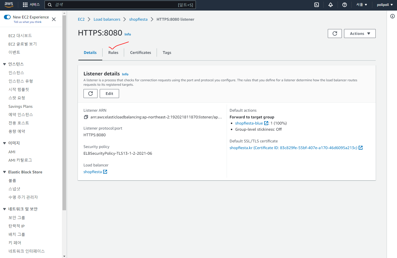This screenshot has width=397, height=258.
Task: Copy the listener ARN
Action: pyautogui.click(x=86, y=117)
